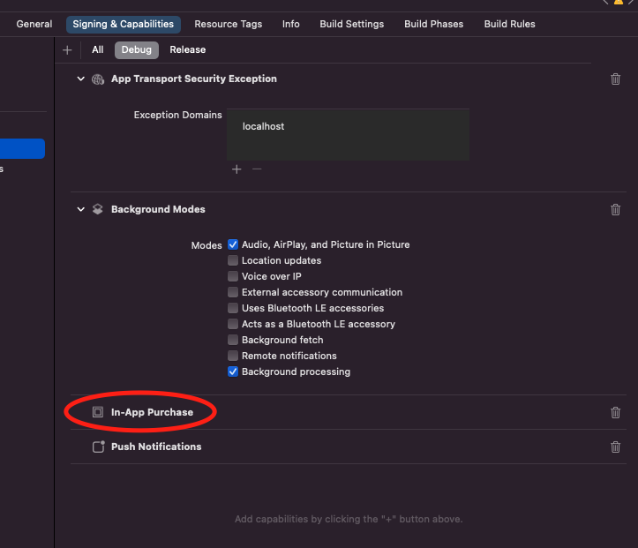
Task: Select the Signing & Capabilities tab
Action: click(x=124, y=24)
